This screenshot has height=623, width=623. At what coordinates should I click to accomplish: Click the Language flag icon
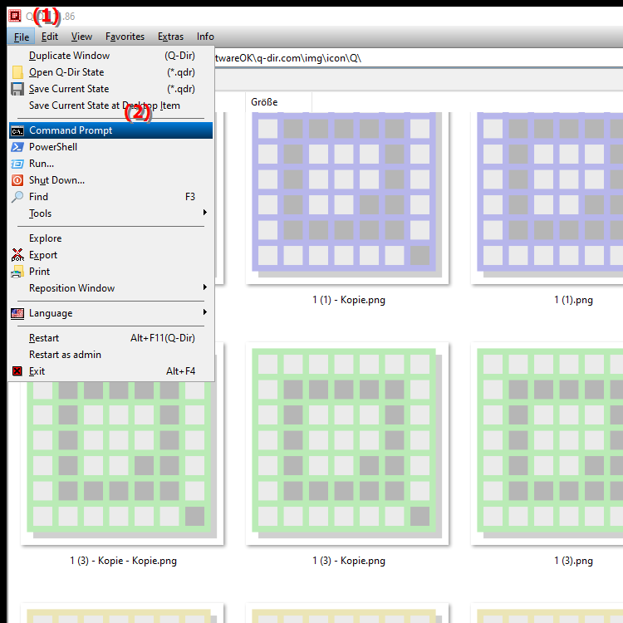point(17,313)
